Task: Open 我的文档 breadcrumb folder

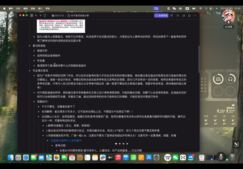Action: coord(58,16)
